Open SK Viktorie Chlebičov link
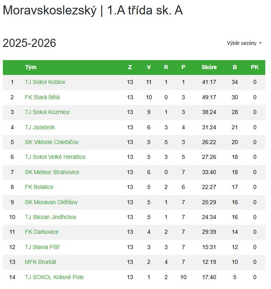Image resolution: width=271 pixels, height=289 pixels. coord(51,142)
